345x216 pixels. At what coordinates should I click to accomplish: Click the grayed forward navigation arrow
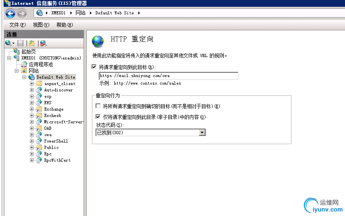tap(22, 14)
